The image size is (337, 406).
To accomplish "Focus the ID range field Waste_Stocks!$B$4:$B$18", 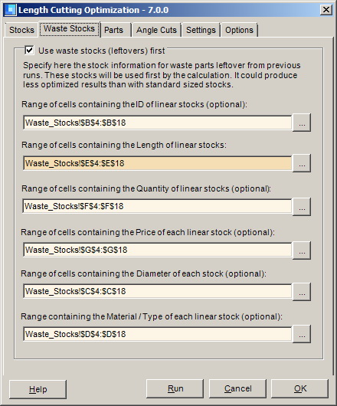I will pyautogui.click(x=157, y=123).
